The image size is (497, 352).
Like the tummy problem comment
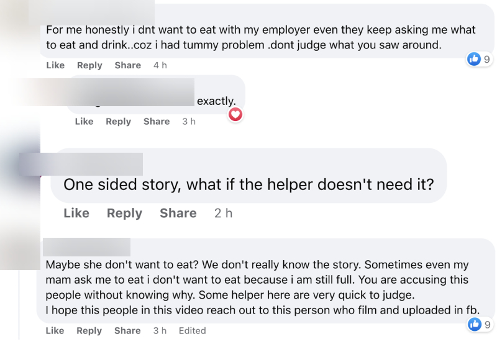pos(55,65)
